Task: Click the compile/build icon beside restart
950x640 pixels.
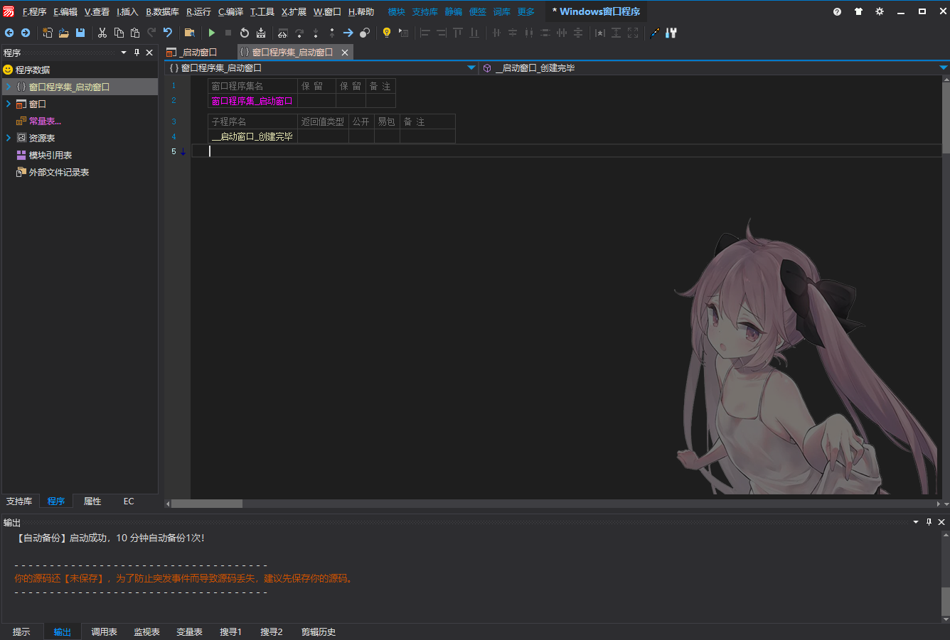Action: click(x=261, y=33)
